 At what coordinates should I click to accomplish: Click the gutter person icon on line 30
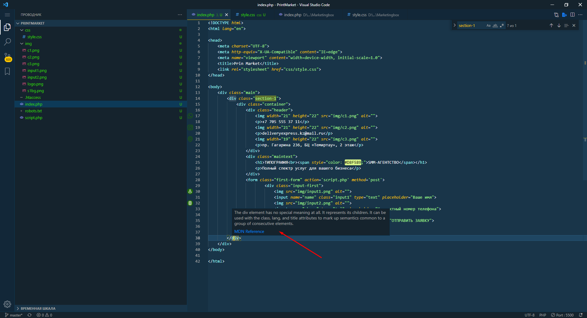(190, 191)
